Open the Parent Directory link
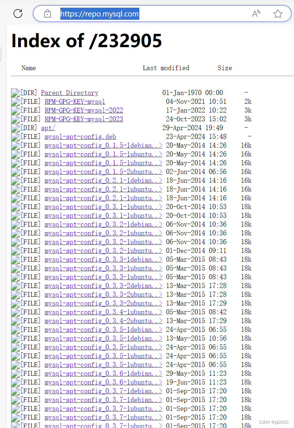The width and height of the screenshot is (294, 428). (69, 93)
